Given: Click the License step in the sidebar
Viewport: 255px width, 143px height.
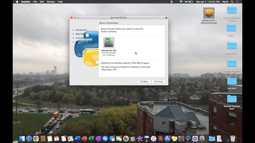Looking at the screenshot, I should click(79, 38).
